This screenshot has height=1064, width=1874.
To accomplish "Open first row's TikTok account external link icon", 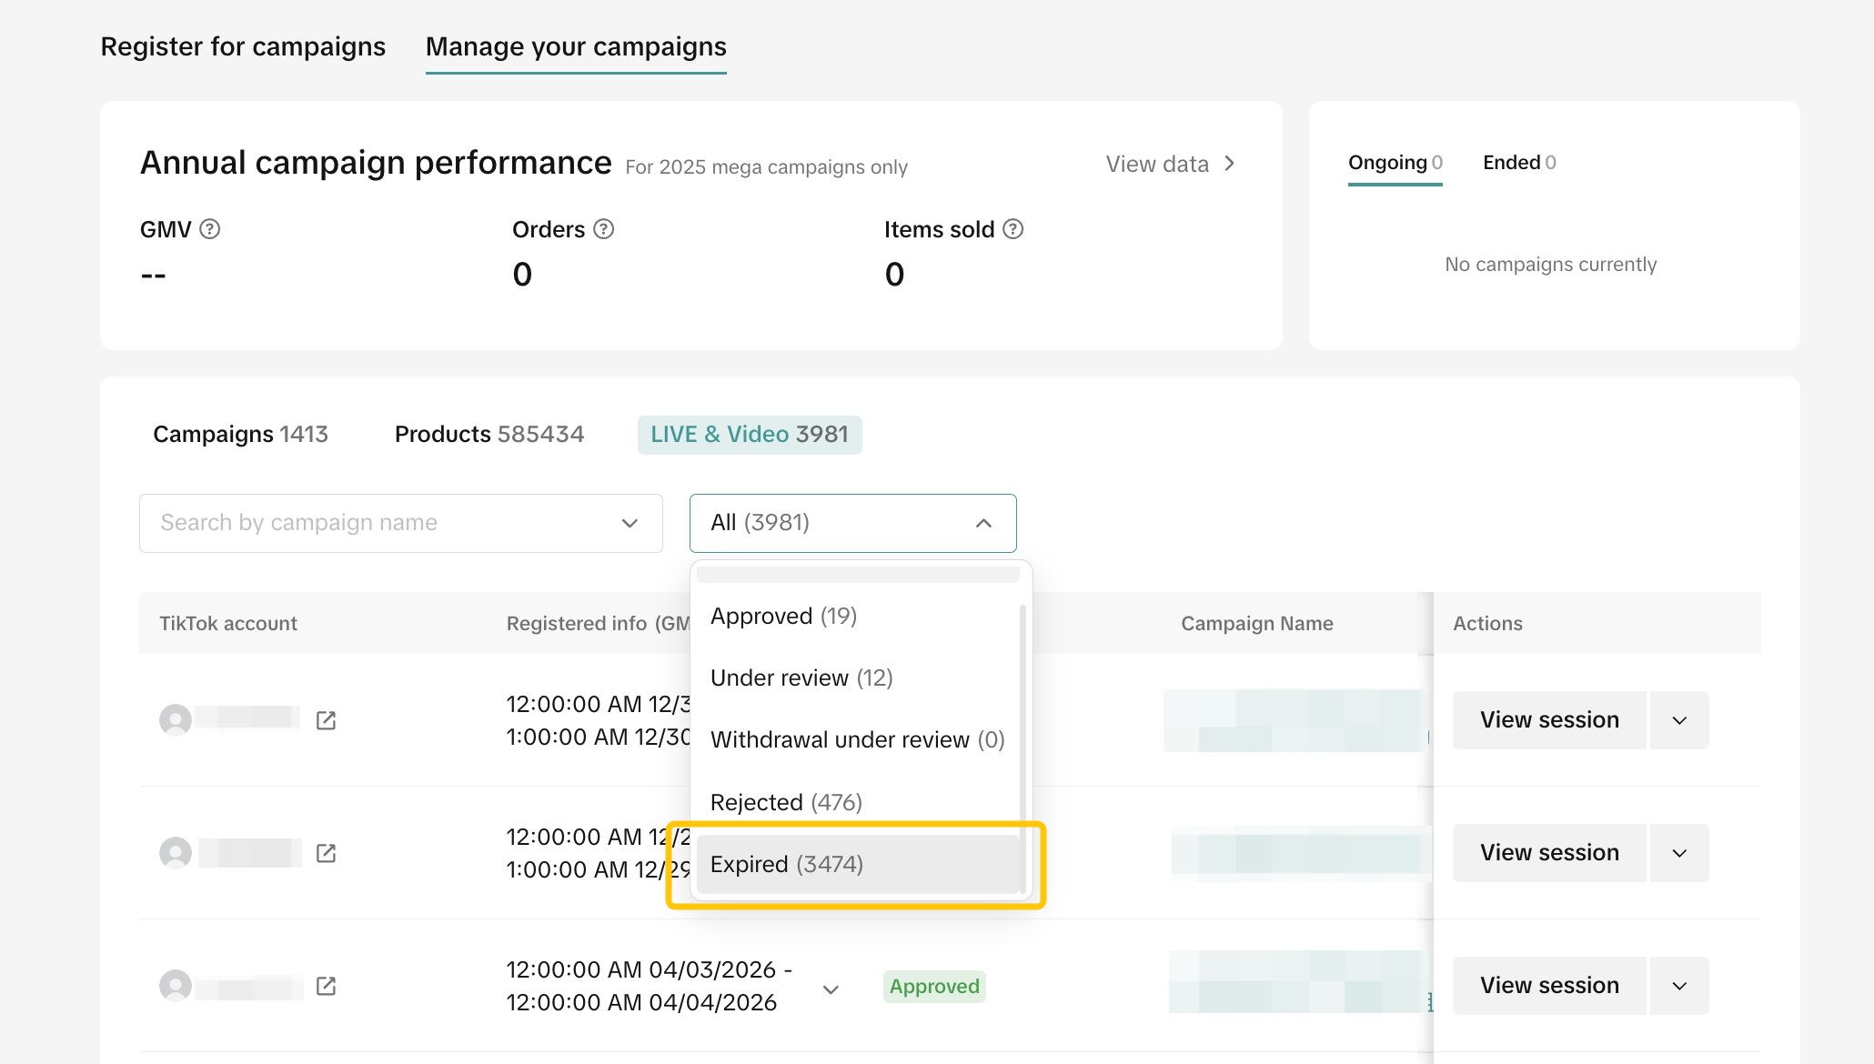I will [x=326, y=720].
